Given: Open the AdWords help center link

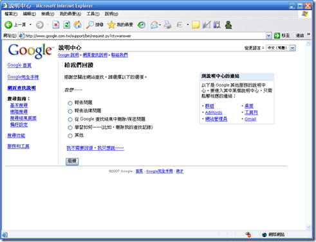Looking at the screenshot, I should point(214,112).
